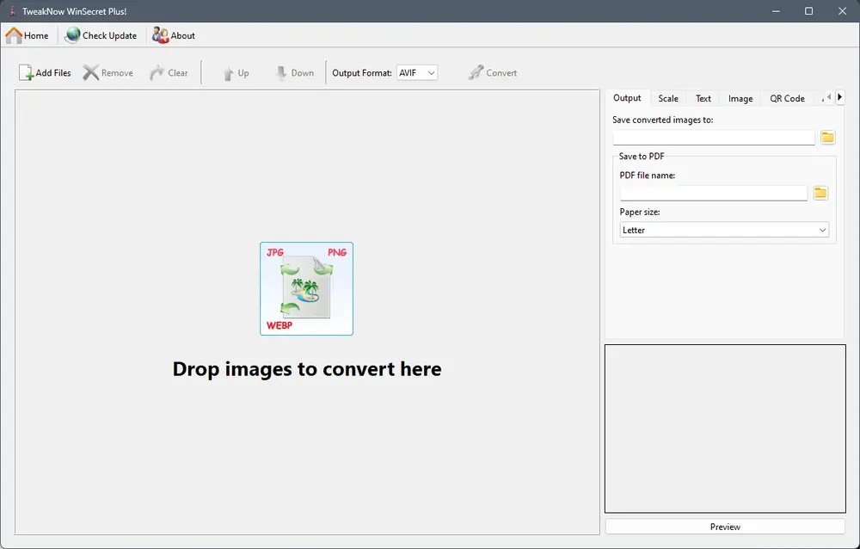Click the Remove X icon
This screenshot has height=549, width=860.
click(x=90, y=72)
